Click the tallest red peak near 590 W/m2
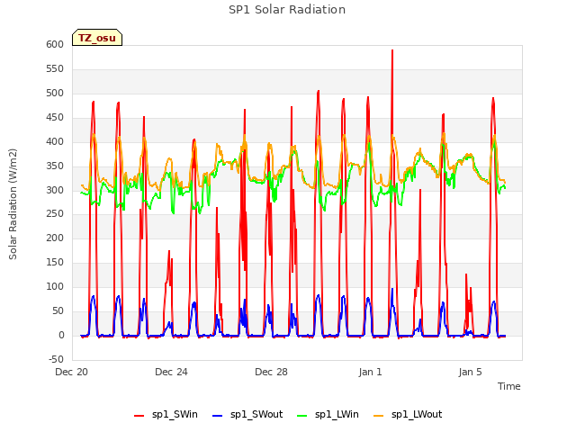Image resolution: width=576 pixels, height=432 pixels. tap(392, 50)
